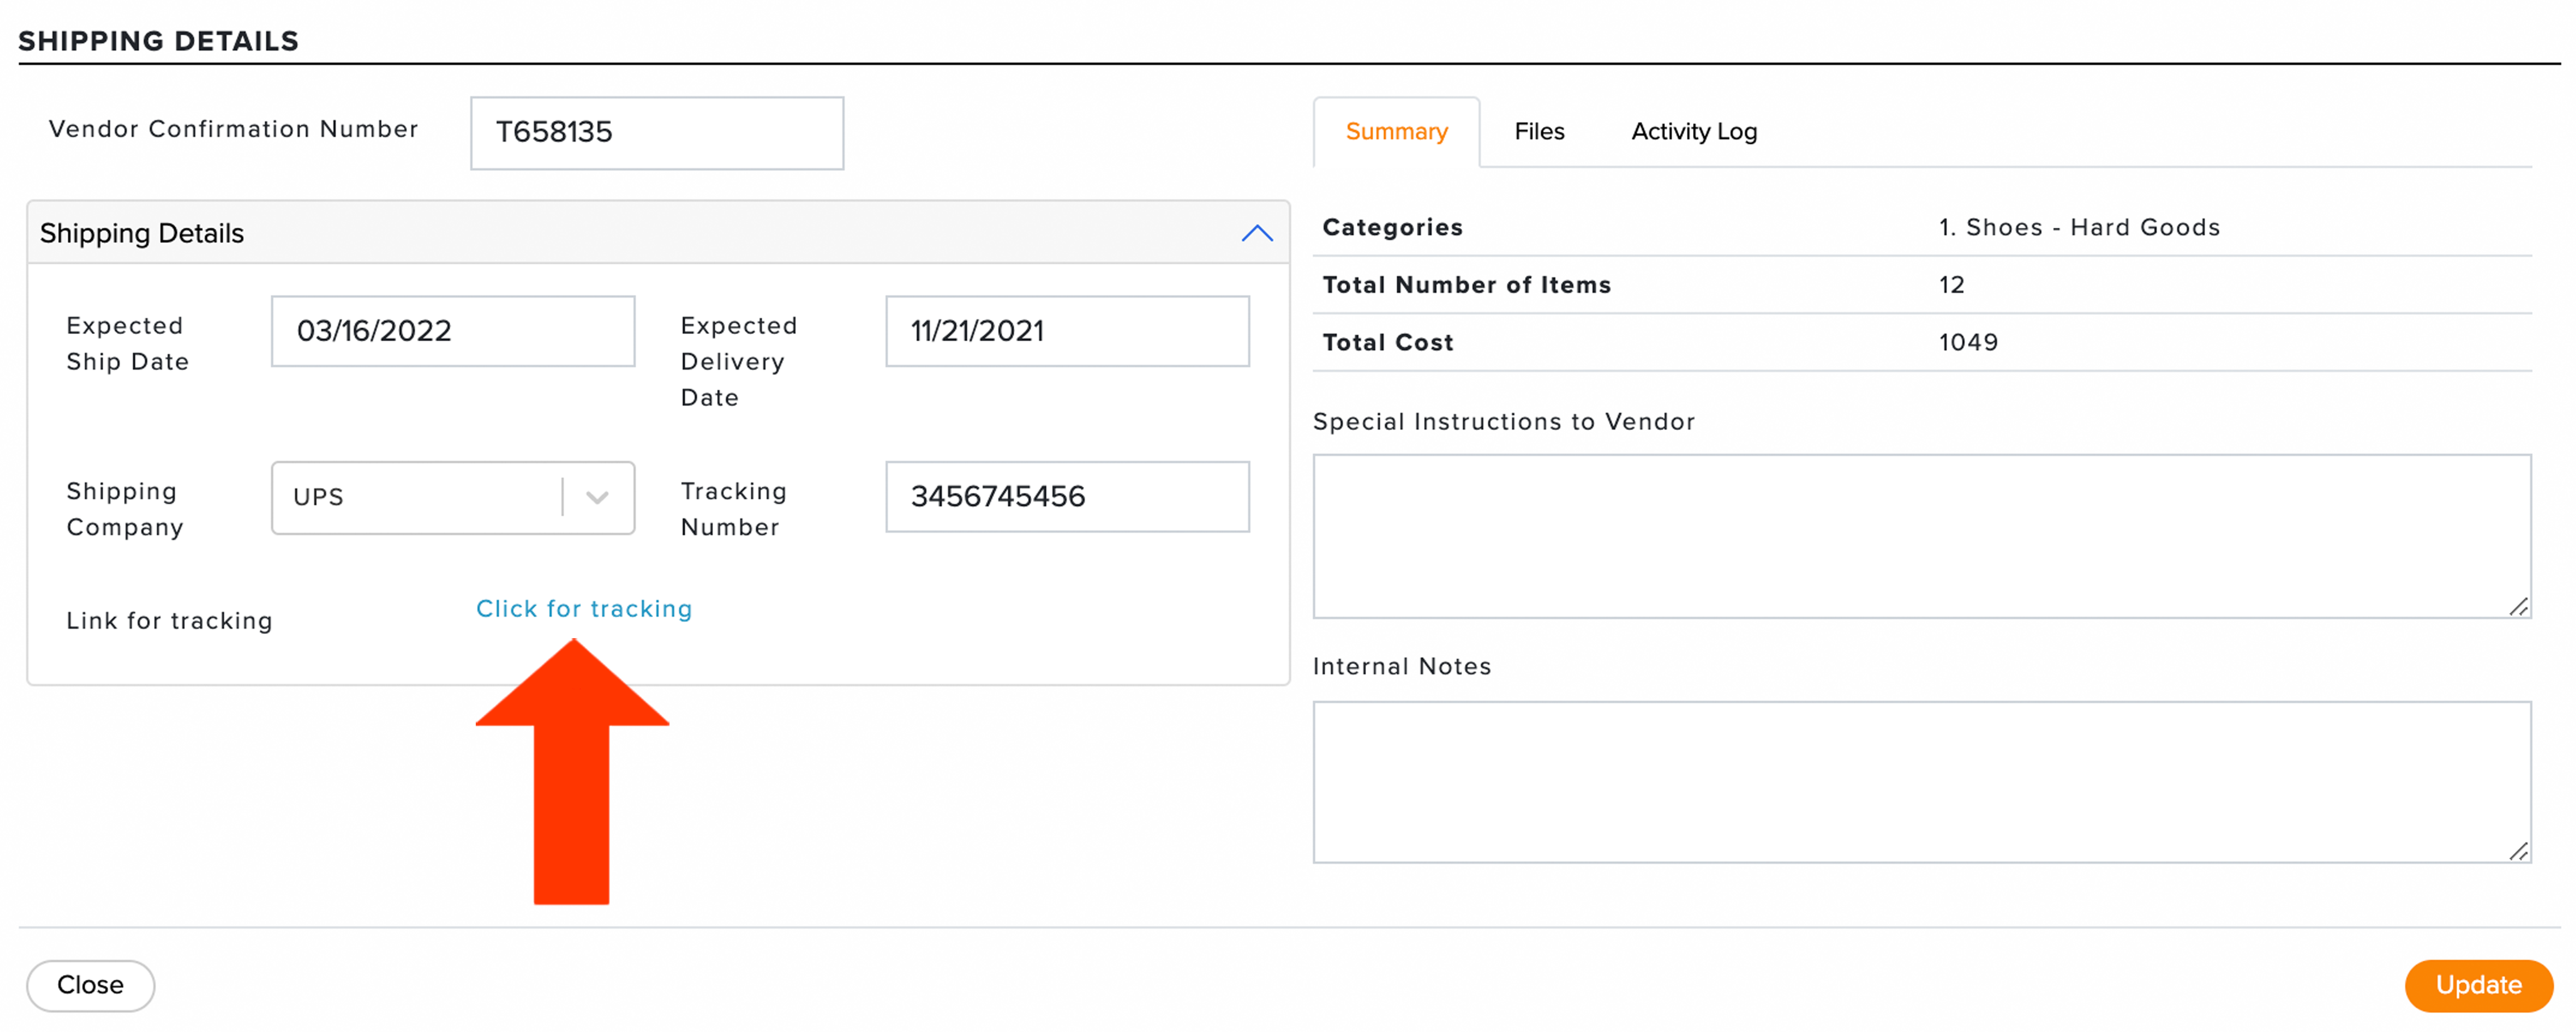Click the 'SHIPPING DETAILS' page heading
Image resolution: width=2576 pixels, height=1032 pixels.
158,41
